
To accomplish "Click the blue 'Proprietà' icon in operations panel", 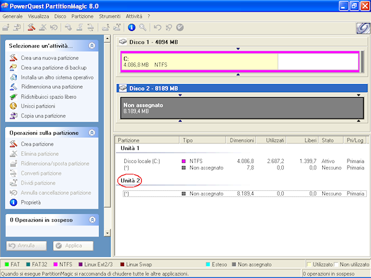I will click(x=15, y=202).
